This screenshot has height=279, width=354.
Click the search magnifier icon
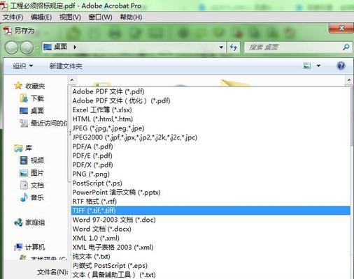346,47
